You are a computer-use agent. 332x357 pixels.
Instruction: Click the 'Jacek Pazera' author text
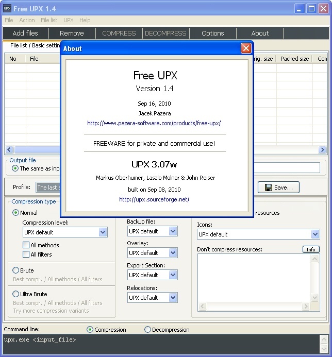coord(155,113)
